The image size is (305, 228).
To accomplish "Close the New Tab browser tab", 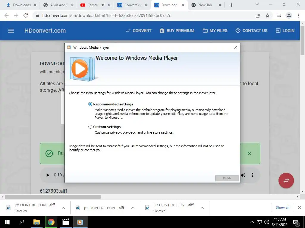I will pyautogui.click(x=220, y=5).
